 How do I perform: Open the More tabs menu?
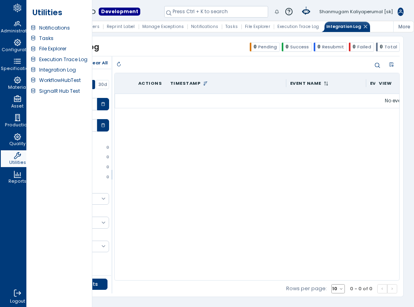pyautogui.click(x=404, y=27)
